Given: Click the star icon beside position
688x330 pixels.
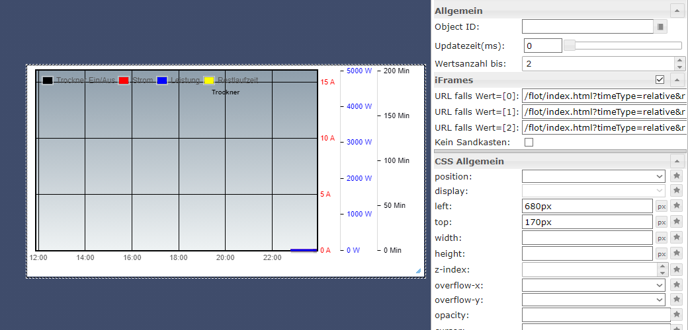Looking at the screenshot, I should (677, 176).
